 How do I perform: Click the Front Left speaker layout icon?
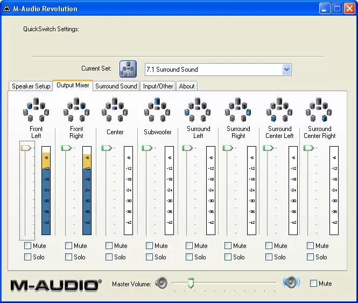[36, 110]
